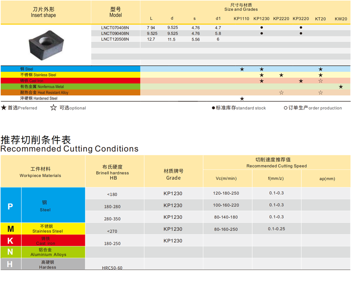Screen dimensions: 351x281
Task: Click the KP1230 stock dot for LNCT090408N
Action: (261, 33)
